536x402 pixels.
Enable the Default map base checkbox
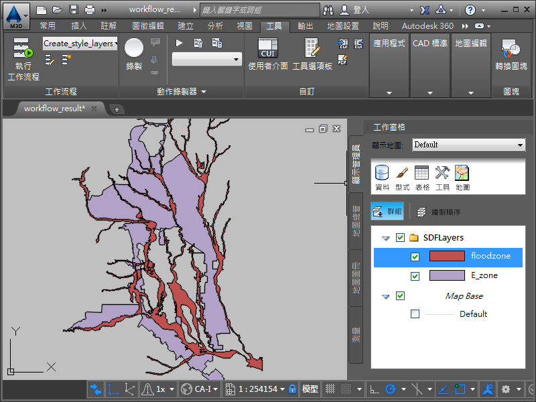point(415,314)
